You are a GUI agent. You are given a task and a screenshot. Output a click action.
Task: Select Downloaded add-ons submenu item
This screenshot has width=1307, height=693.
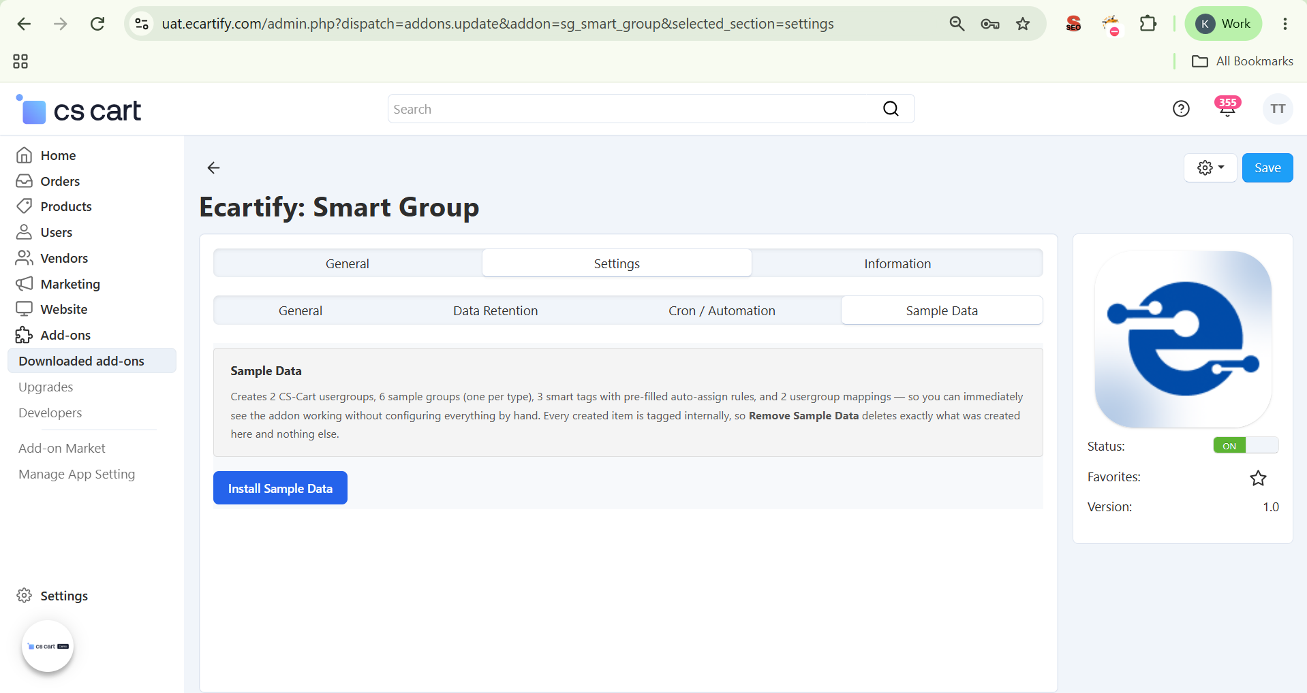pos(92,361)
